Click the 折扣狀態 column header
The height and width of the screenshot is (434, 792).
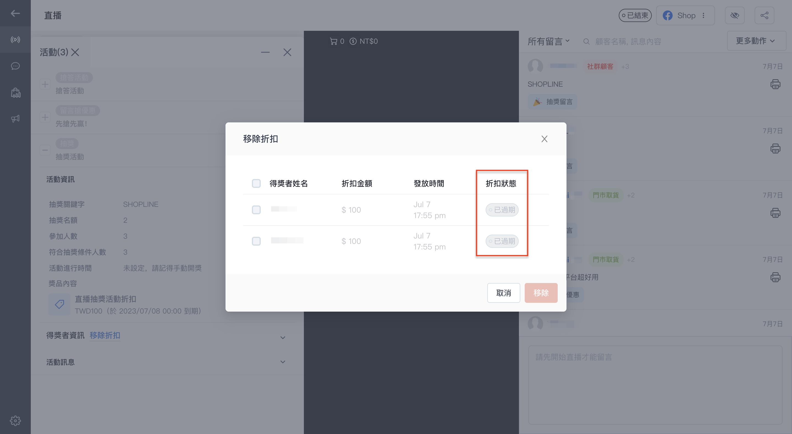pos(501,184)
